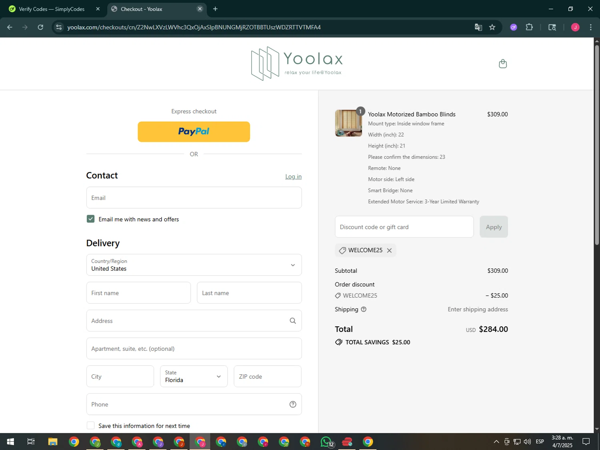Screen dimensions: 600x450
Task: Pay with PayPal express checkout
Action: pyautogui.click(x=194, y=132)
